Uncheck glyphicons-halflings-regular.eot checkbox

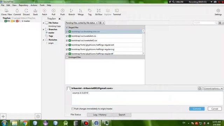[67, 45]
